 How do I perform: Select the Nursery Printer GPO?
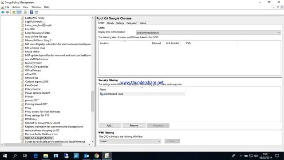(x=33, y=63)
